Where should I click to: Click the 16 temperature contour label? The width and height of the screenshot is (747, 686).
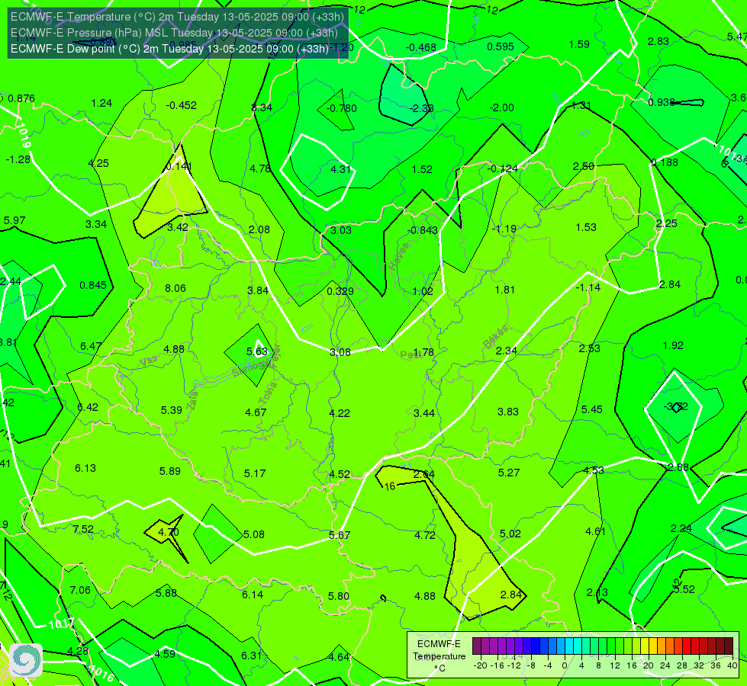coord(390,486)
